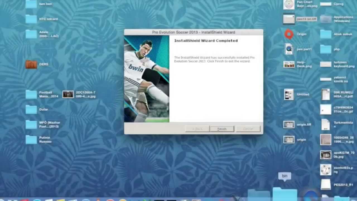
Task: Click the 'pes part1' label text
Action: pos(304,49)
